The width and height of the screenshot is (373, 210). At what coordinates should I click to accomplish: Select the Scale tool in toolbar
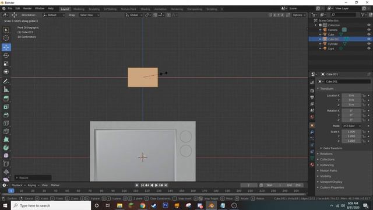(6, 64)
